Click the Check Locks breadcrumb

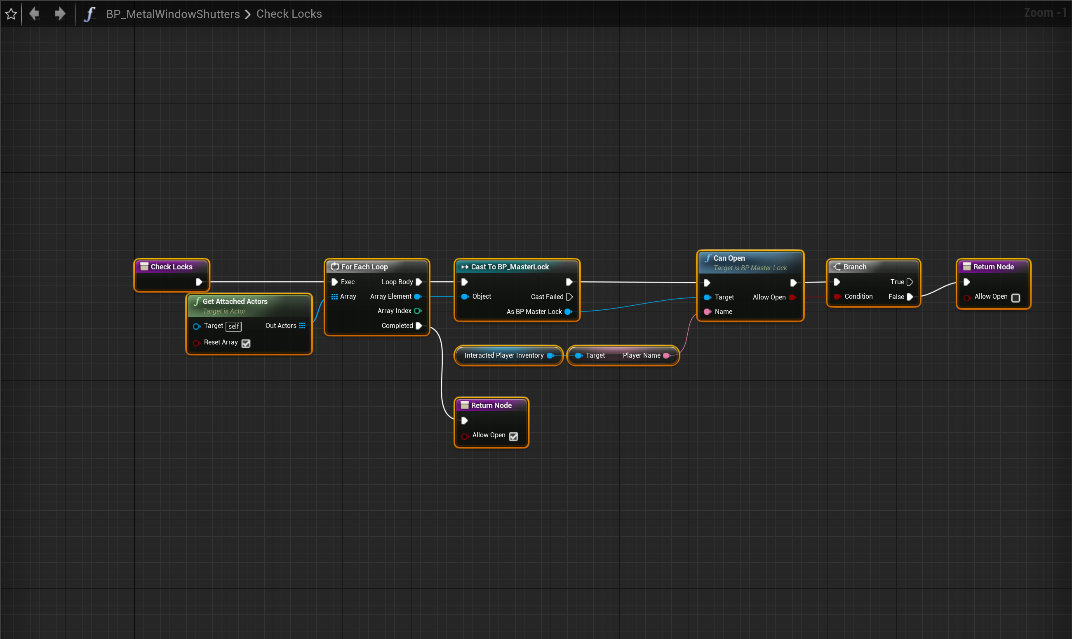pos(289,14)
